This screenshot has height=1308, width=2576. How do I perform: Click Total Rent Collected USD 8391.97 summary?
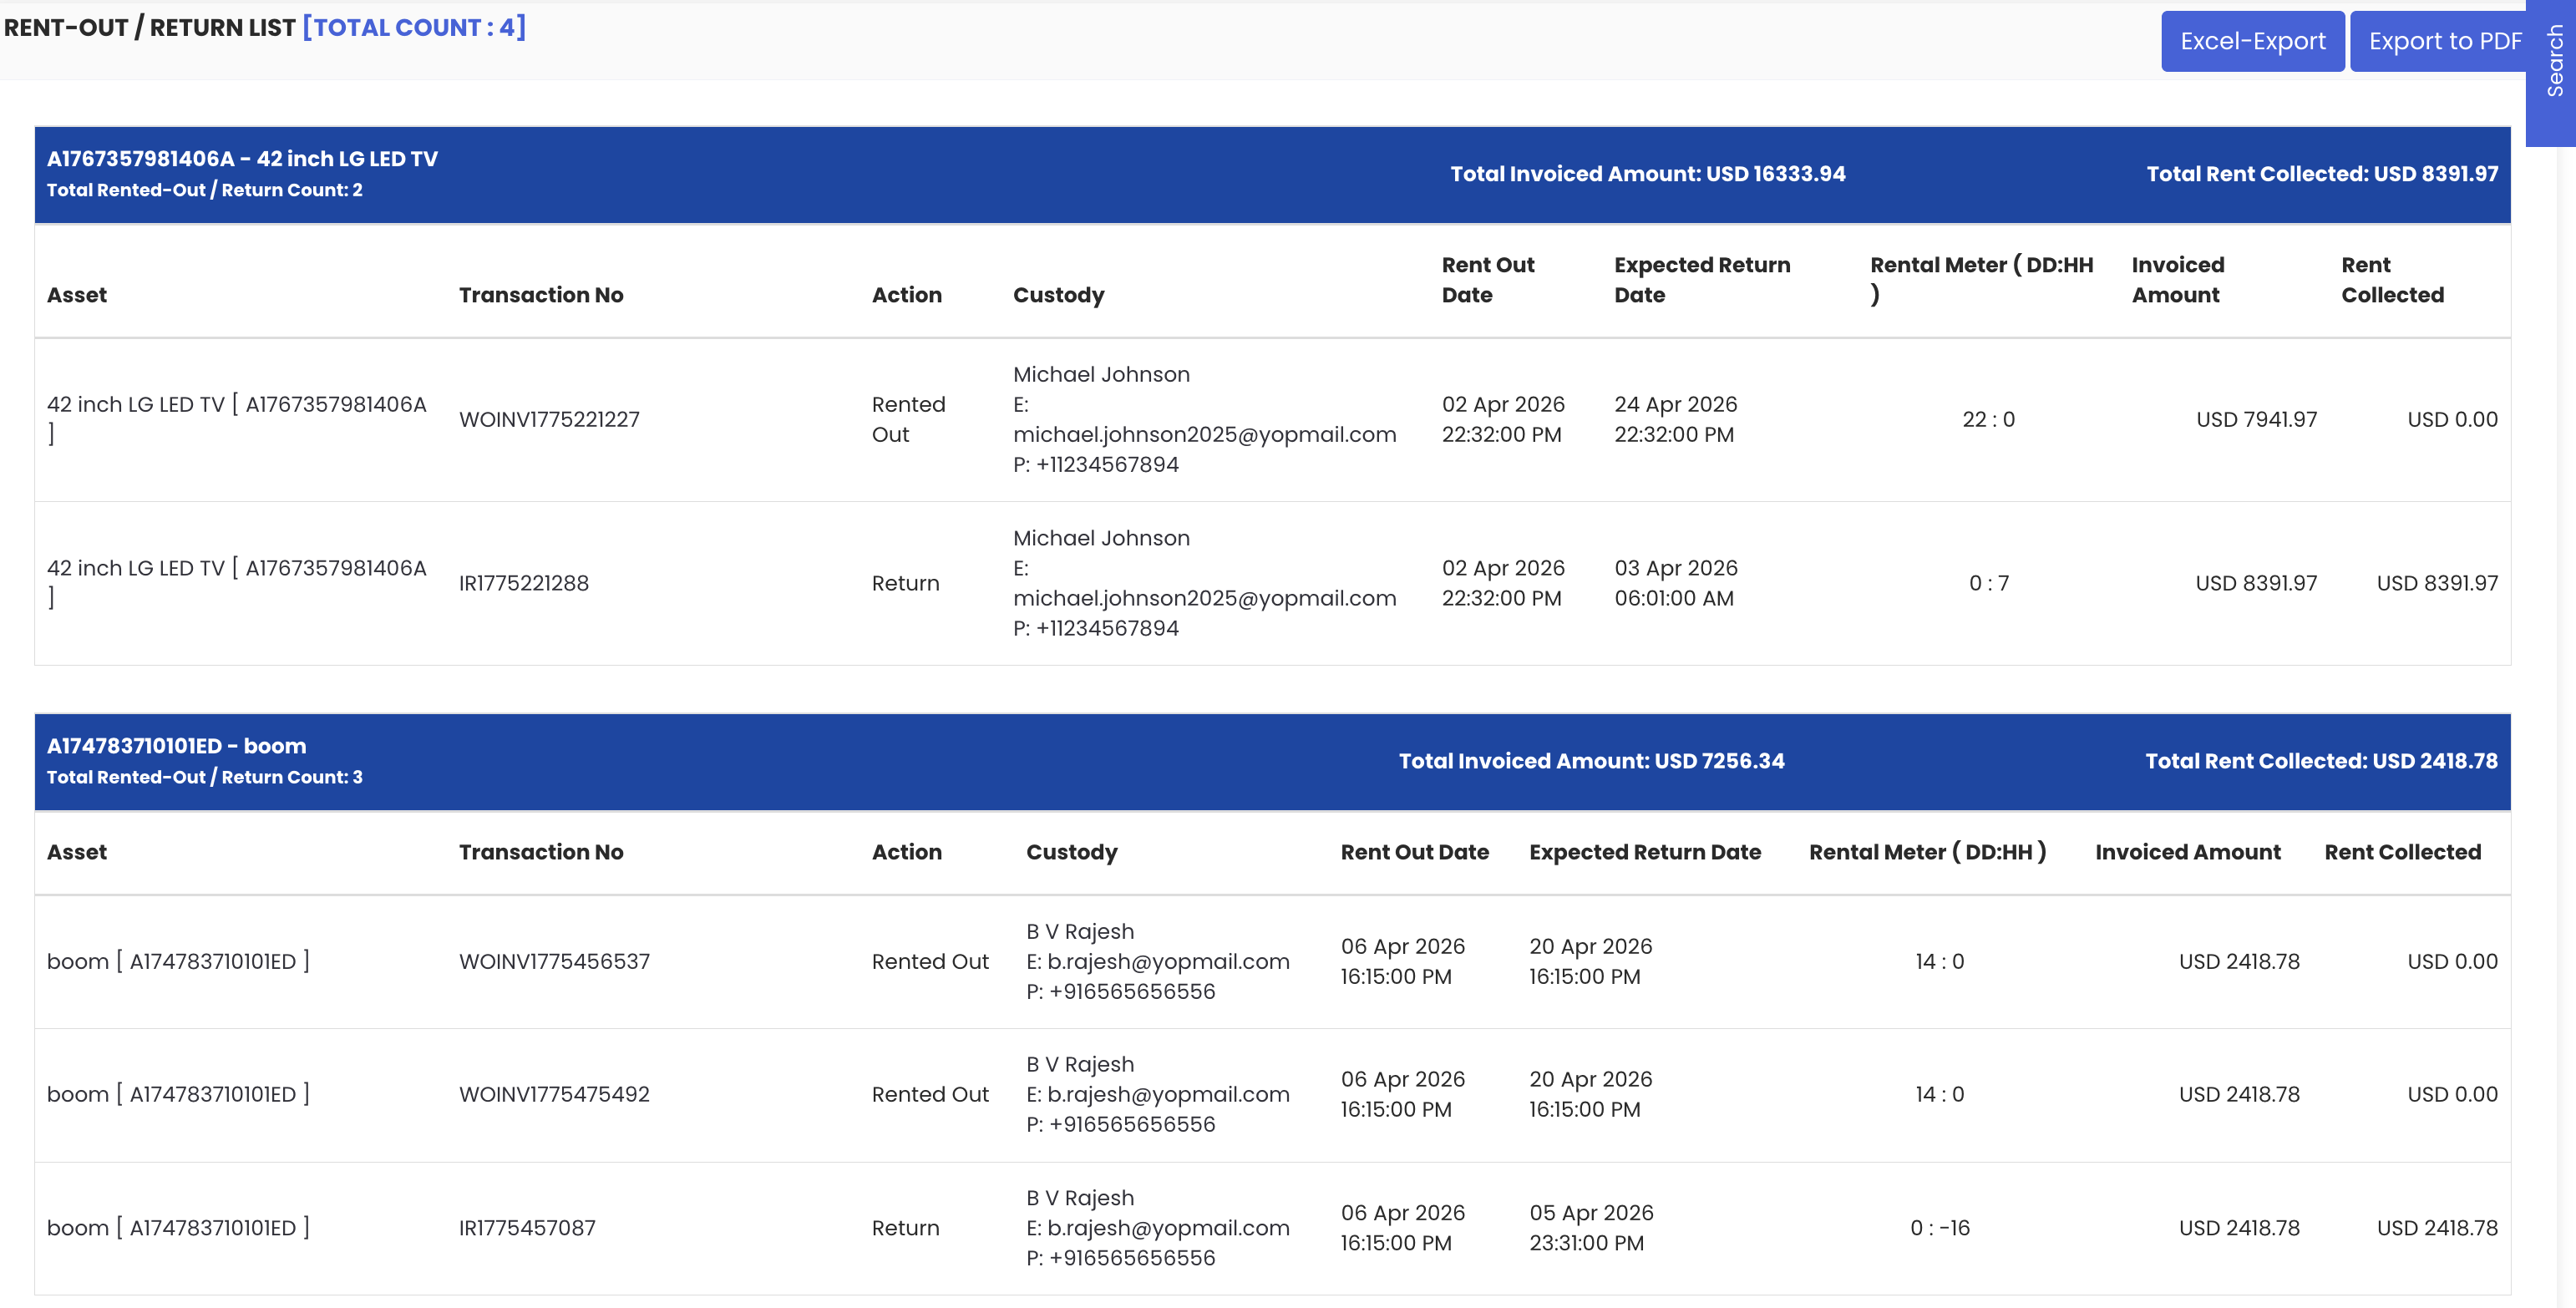tap(2321, 174)
